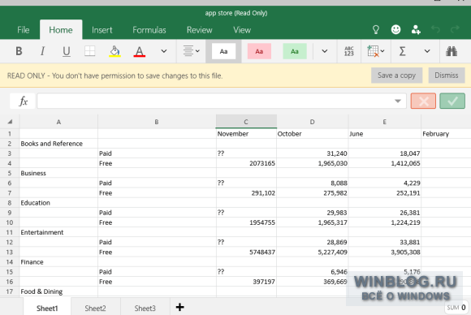Image resolution: width=471 pixels, height=315 pixels.
Task: Click the November cell
Action: click(x=246, y=134)
